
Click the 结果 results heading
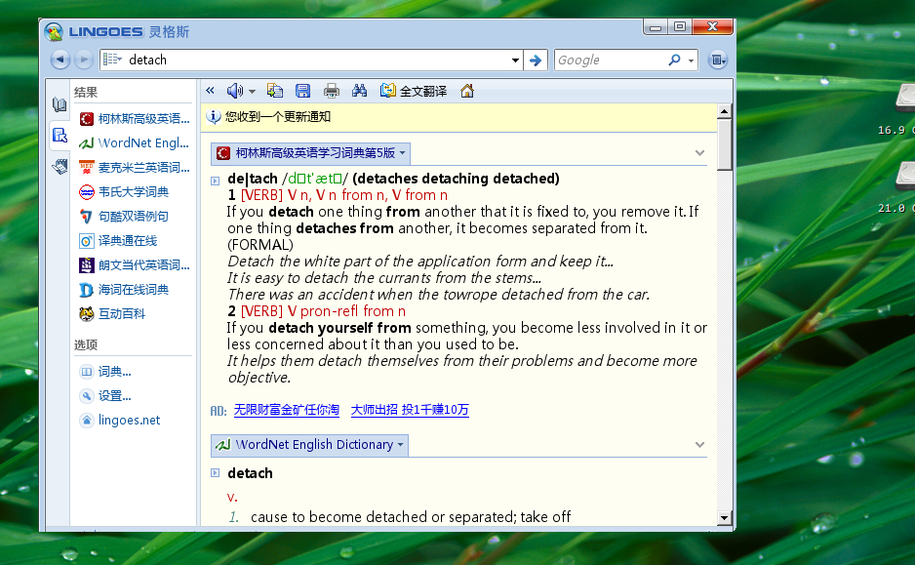[86, 93]
